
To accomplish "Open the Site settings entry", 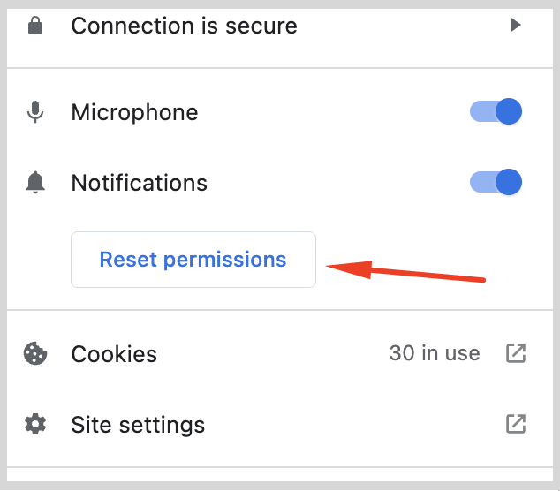I will (x=280, y=424).
